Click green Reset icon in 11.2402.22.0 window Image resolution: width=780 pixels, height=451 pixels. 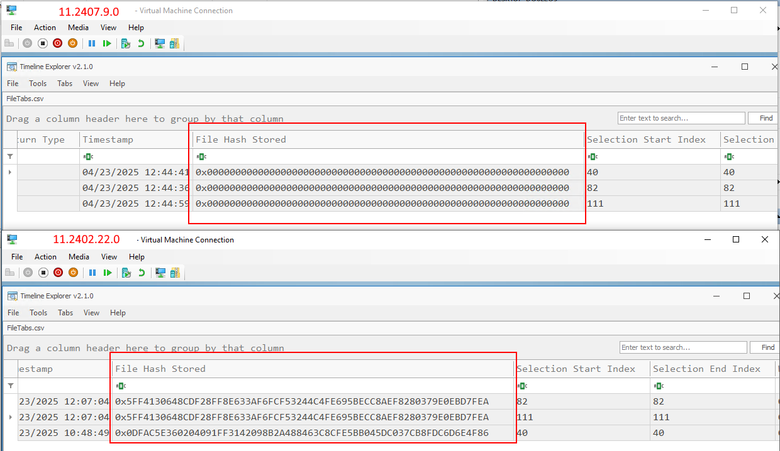108,273
